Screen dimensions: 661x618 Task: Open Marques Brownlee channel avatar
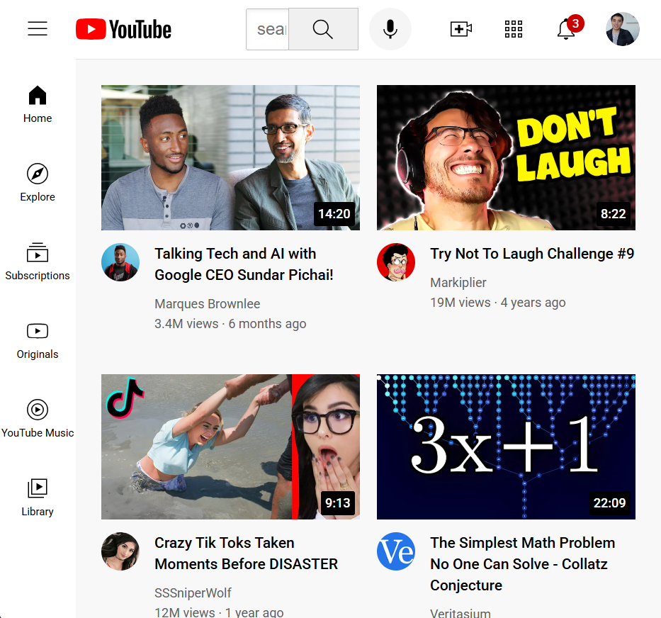(x=120, y=262)
